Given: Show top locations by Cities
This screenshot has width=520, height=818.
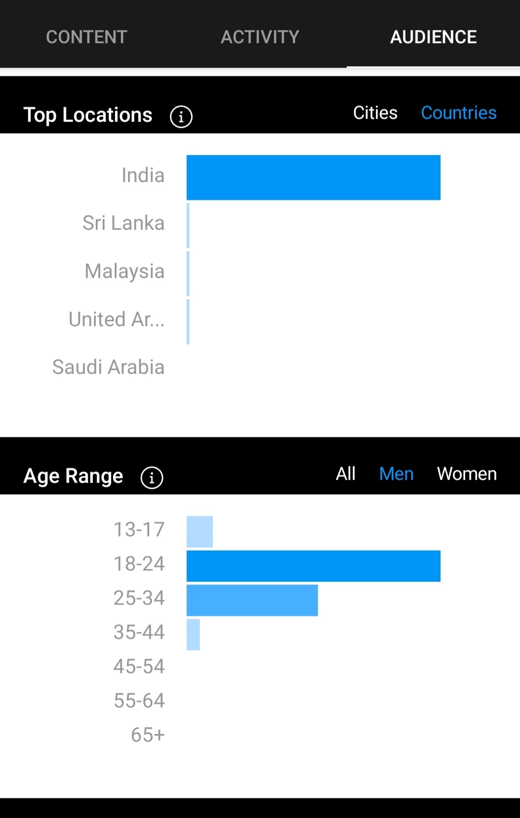Looking at the screenshot, I should [x=375, y=113].
